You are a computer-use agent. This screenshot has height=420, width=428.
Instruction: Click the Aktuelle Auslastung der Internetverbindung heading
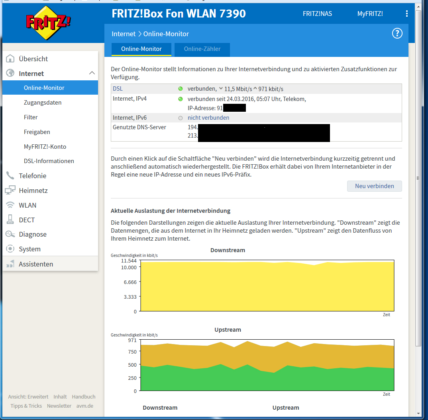pyautogui.click(x=171, y=211)
